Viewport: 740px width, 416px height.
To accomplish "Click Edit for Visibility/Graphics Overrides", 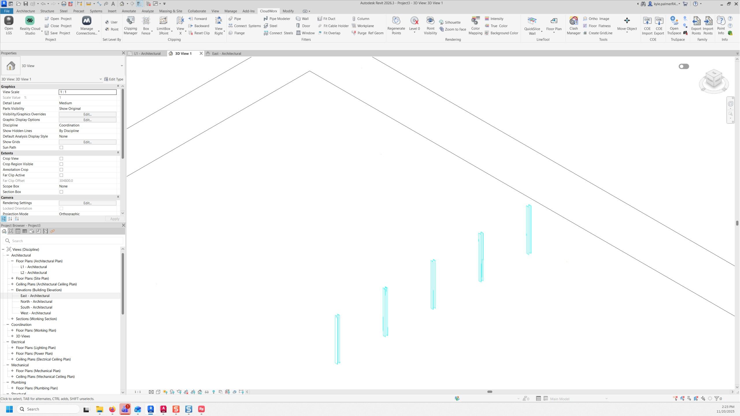I will (x=87, y=114).
